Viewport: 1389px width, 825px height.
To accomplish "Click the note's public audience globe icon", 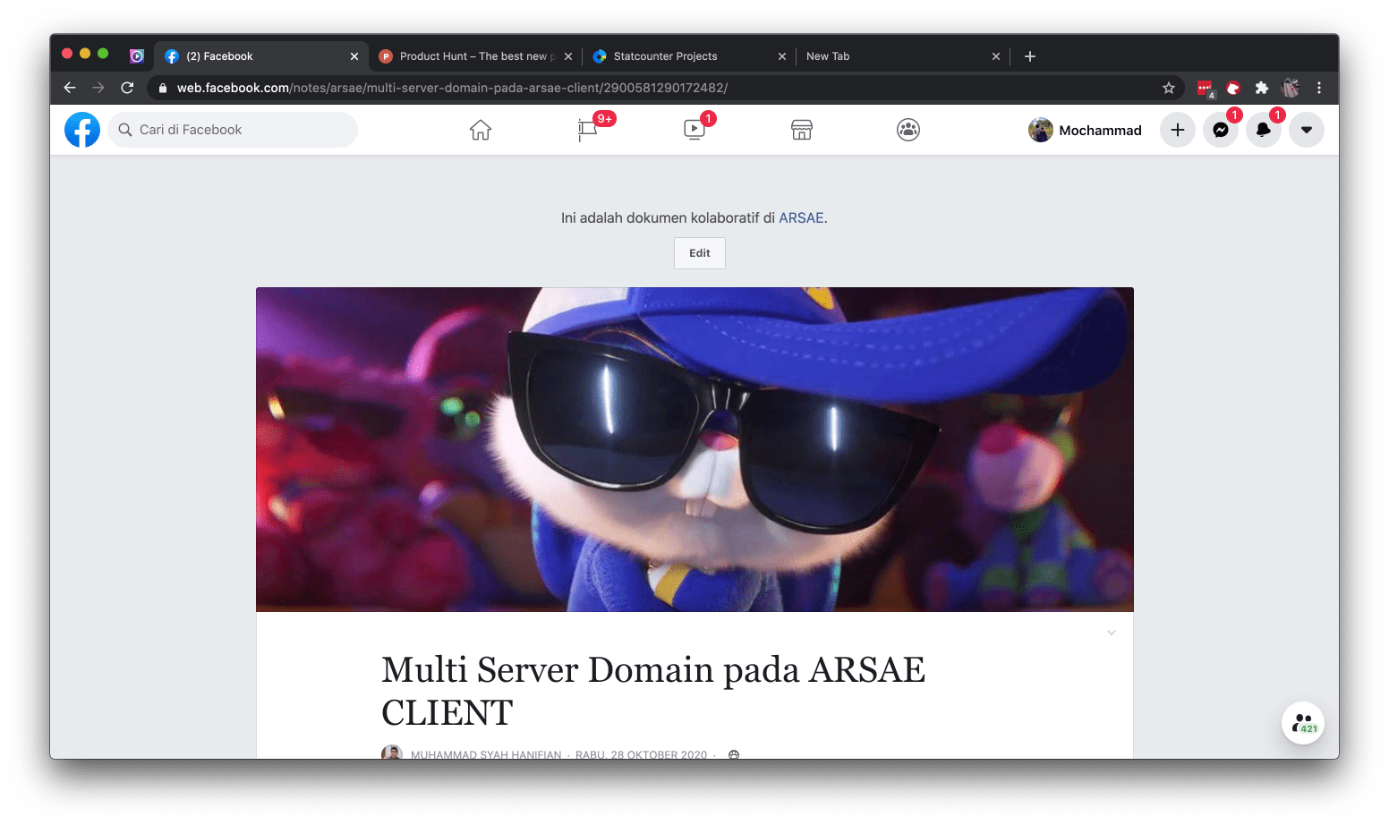I will pyautogui.click(x=734, y=755).
